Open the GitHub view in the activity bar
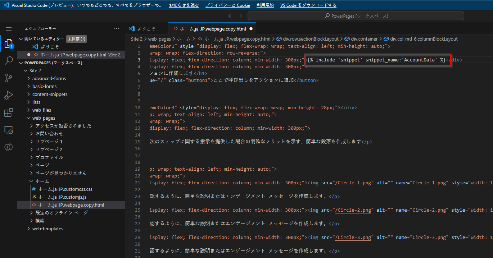Image resolution: width=493 pixels, height=258 pixels. [x=9, y=147]
